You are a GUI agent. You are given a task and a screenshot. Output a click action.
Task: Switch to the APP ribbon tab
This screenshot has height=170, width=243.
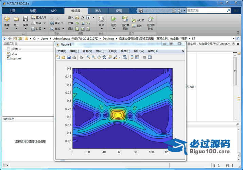(54, 11)
